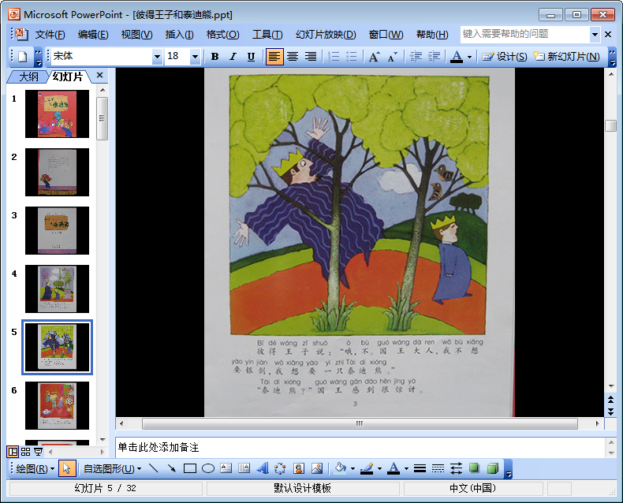Toggle numbered list formatting
The width and height of the screenshot is (623, 503).
coord(334,57)
